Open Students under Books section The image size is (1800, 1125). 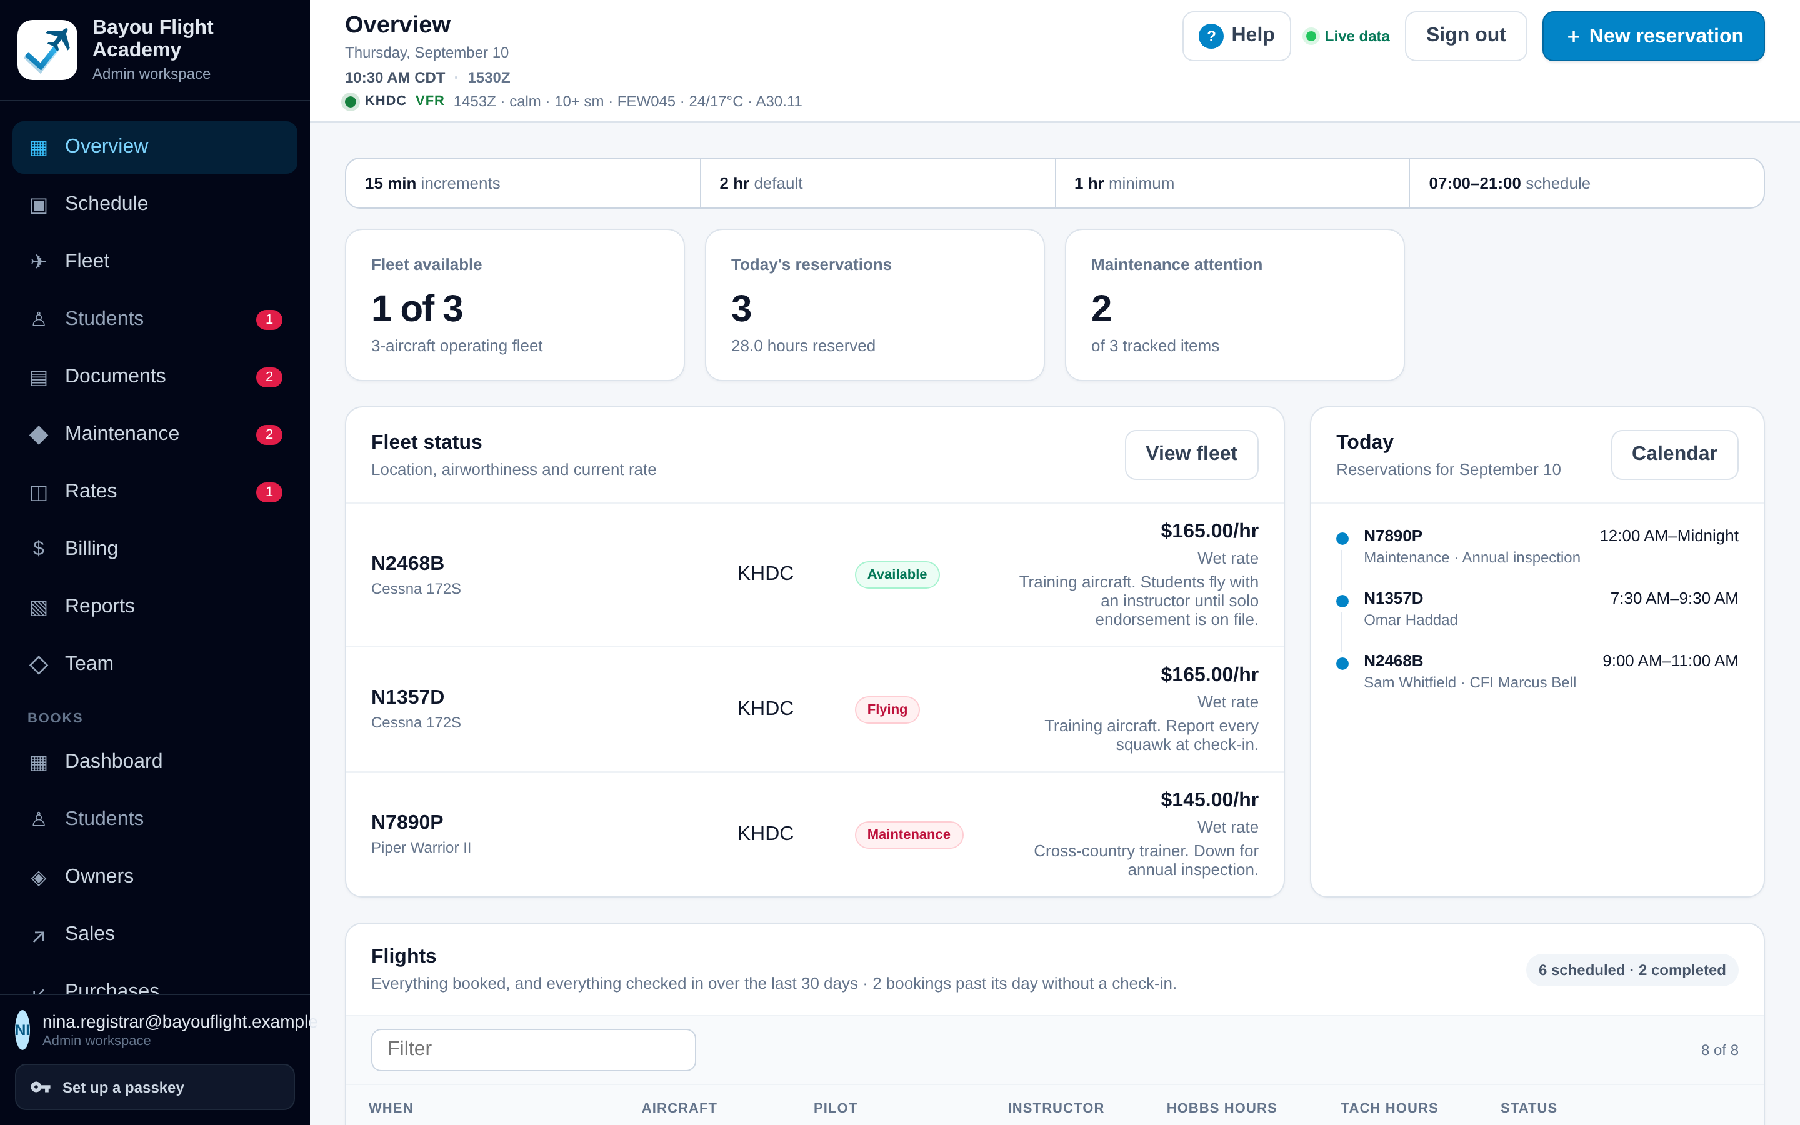point(155,819)
